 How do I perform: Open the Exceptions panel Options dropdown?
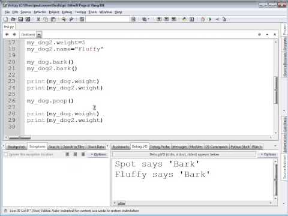tap(98, 154)
